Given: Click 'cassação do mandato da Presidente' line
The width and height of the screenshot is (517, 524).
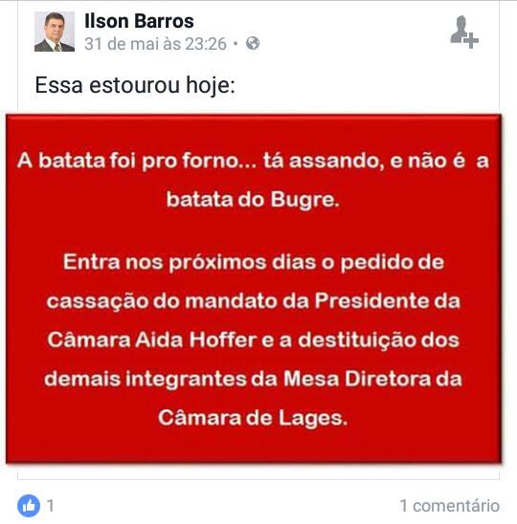Looking at the screenshot, I should click(254, 301).
